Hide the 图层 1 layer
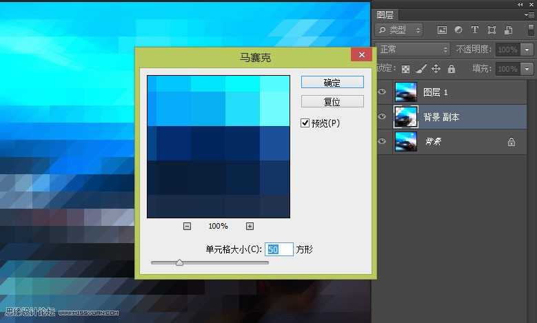 click(383, 92)
